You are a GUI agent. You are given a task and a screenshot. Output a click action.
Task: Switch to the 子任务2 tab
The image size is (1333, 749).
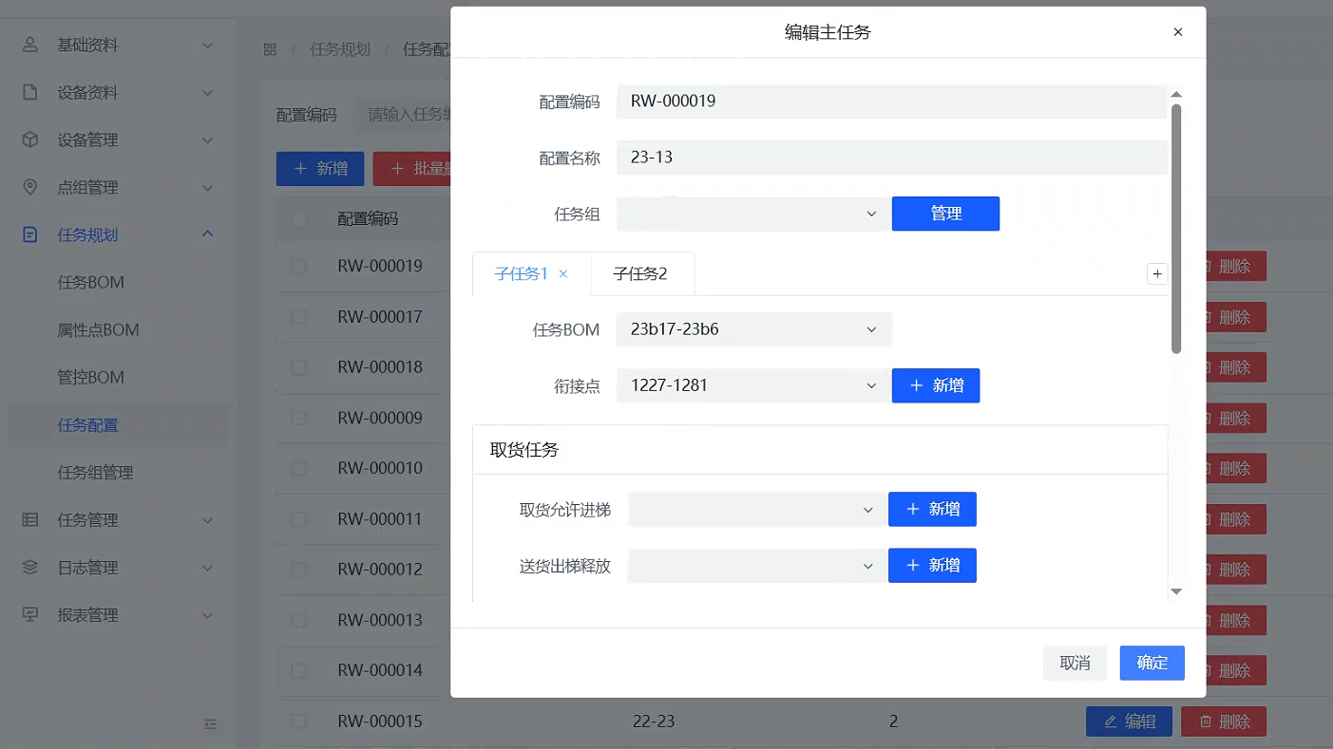[x=640, y=274]
